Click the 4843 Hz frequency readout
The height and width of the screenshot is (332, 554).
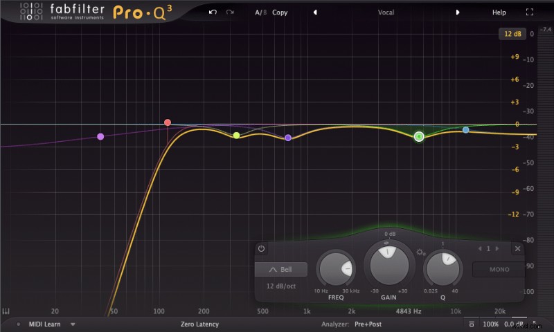(x=409, y=311)
